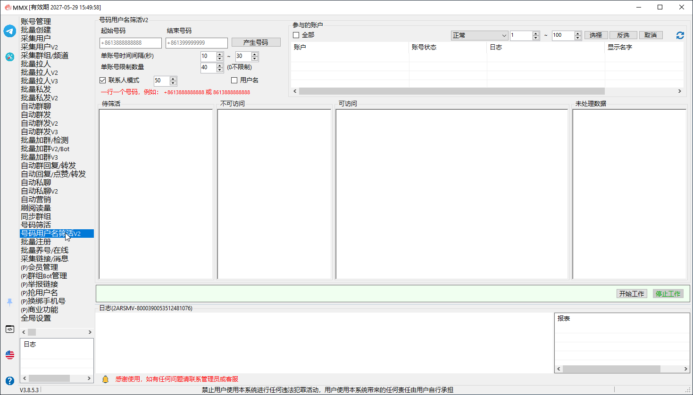This screenshot has width=693, height=395.
Task: Increase the maximum interval seconds spinner
Action: (255, 54)
